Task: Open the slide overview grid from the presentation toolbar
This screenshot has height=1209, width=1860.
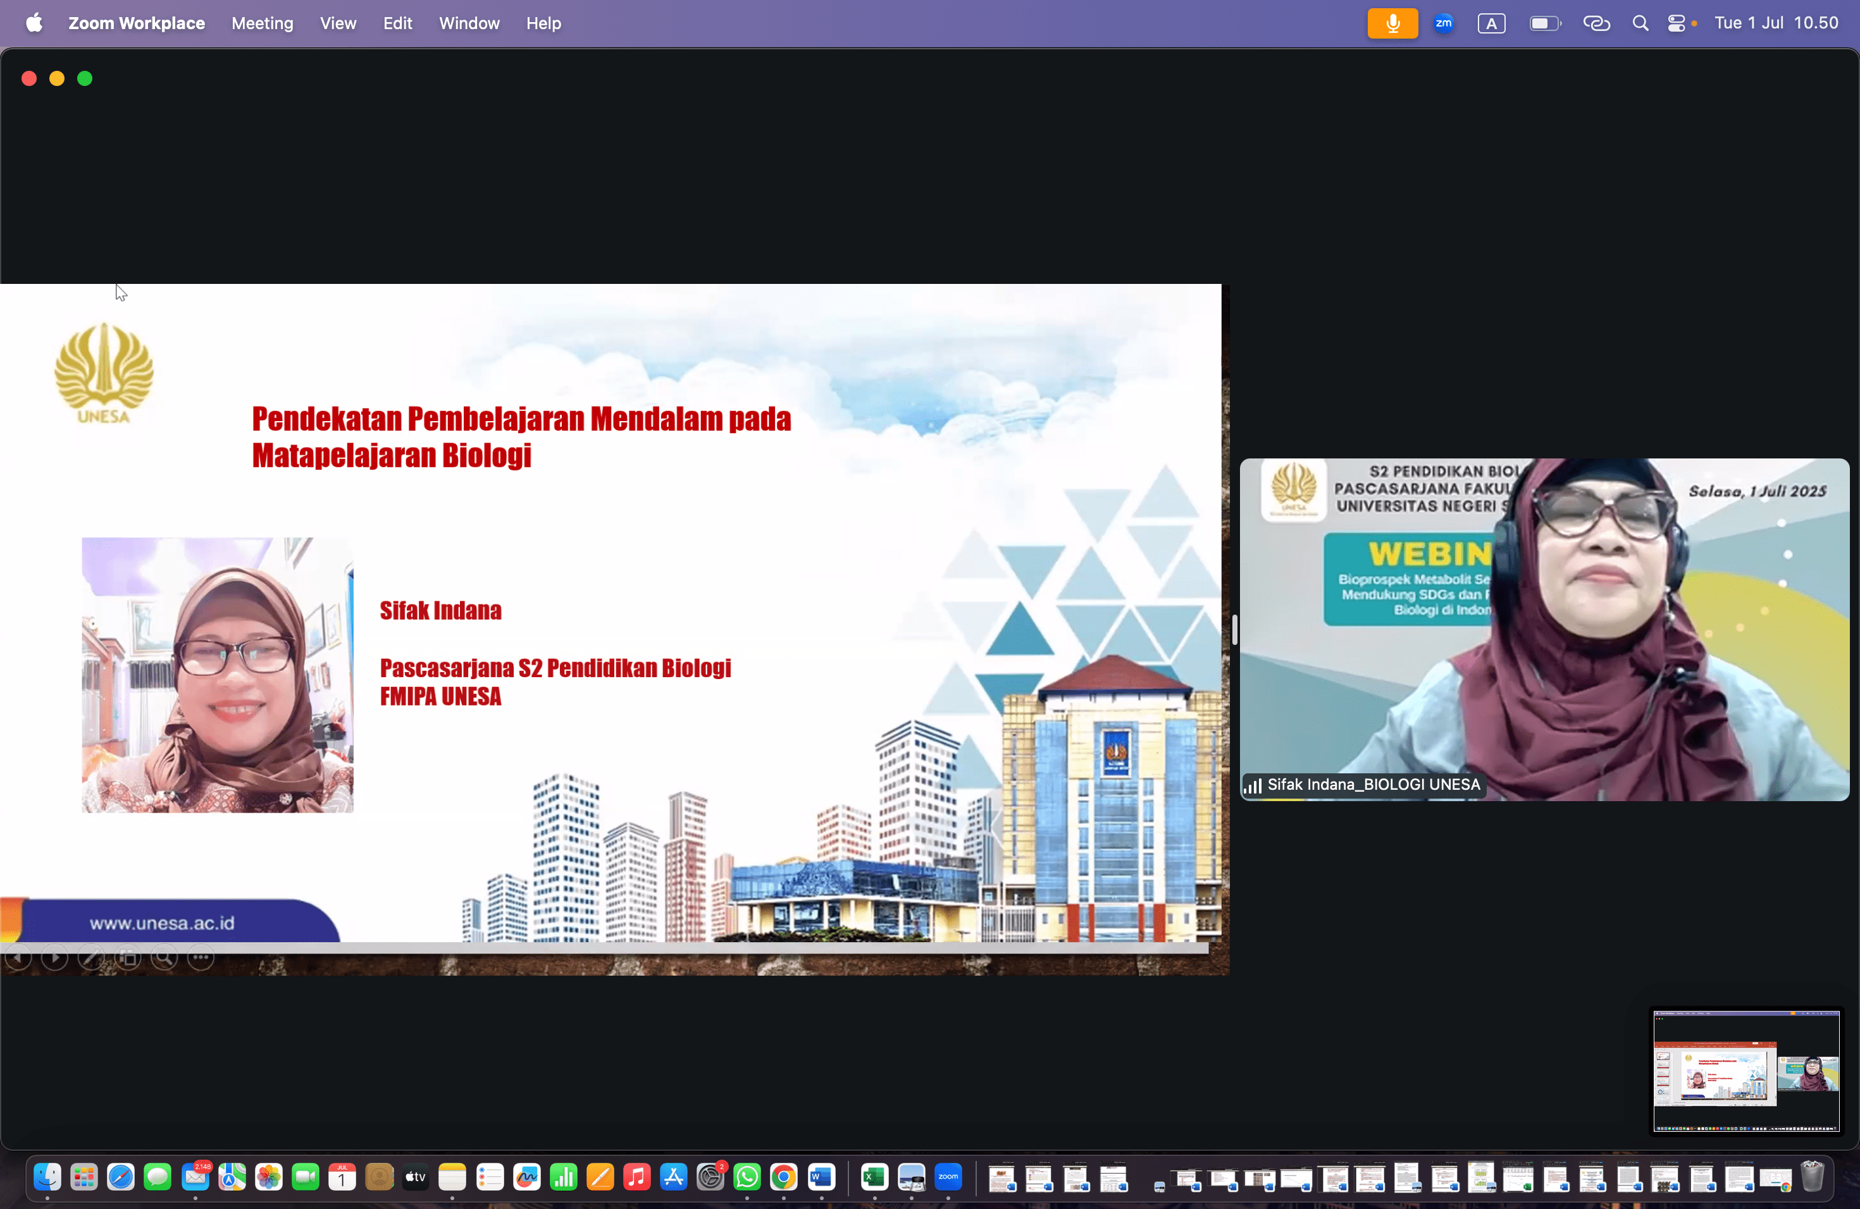Action: click(x=128, y=959)
